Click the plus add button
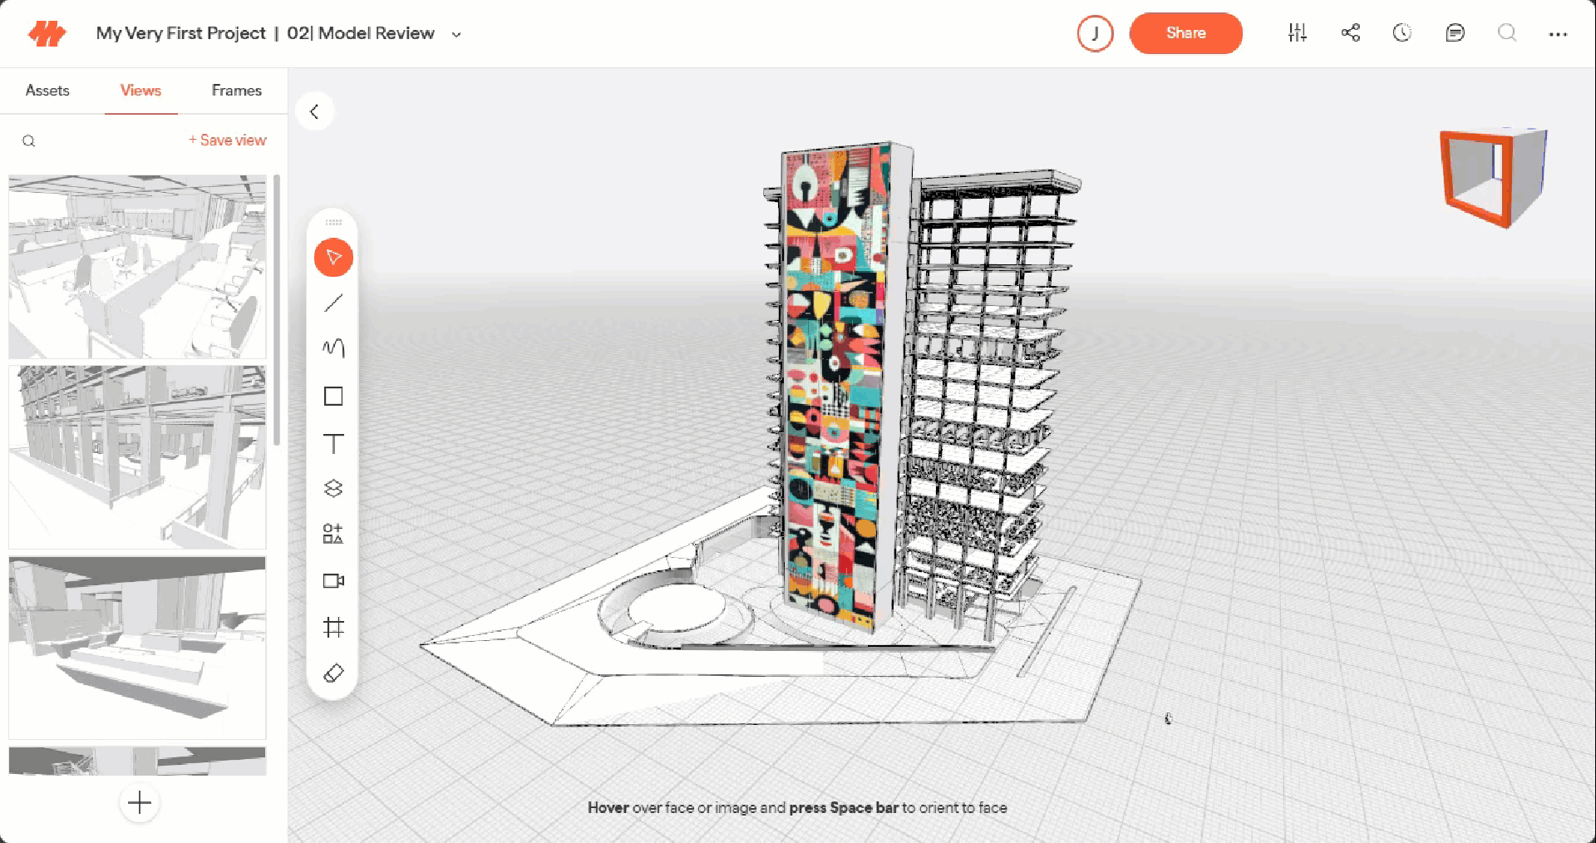Viewport: 1596px width, 843px height. (140, 803)
